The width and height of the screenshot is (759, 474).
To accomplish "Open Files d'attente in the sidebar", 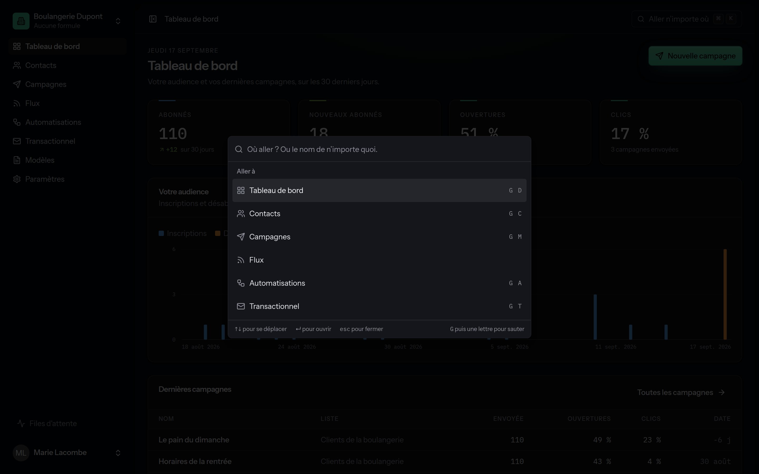I will 67,423.
